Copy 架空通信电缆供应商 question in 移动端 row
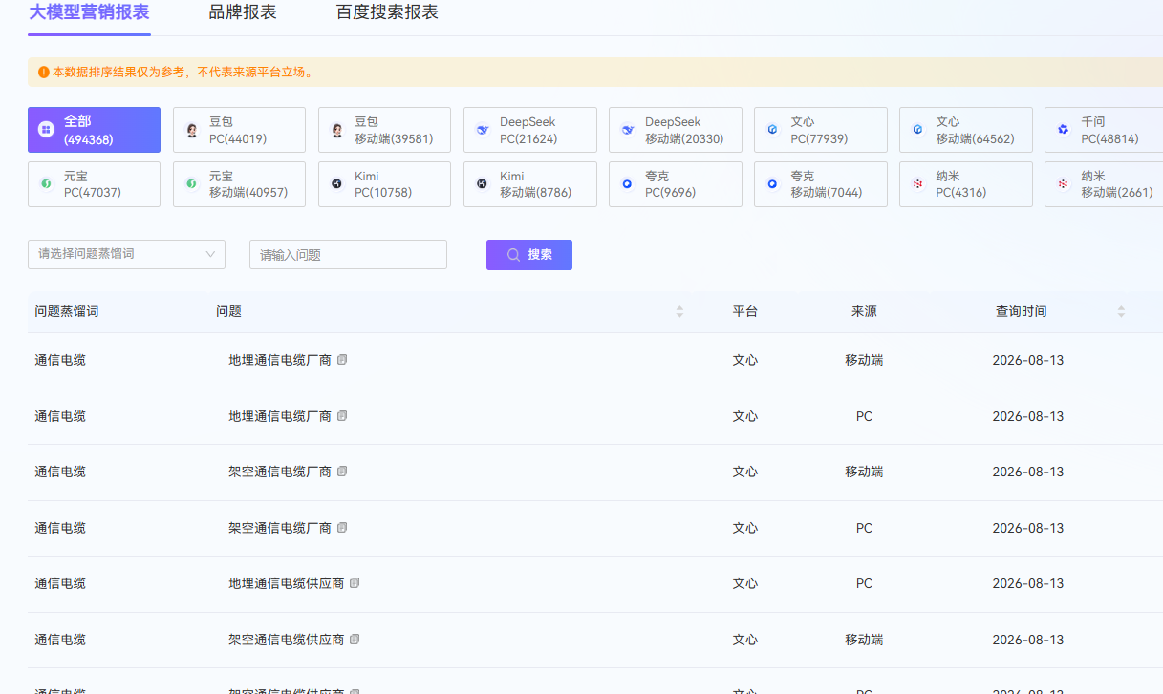 355,640
